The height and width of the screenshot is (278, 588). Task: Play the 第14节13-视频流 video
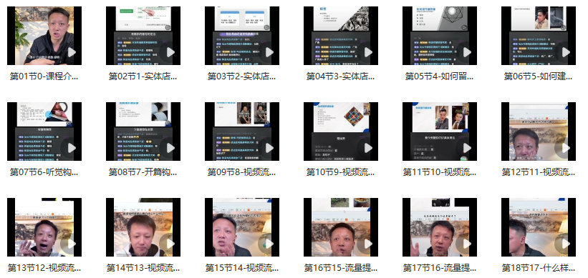click(170, 244)
